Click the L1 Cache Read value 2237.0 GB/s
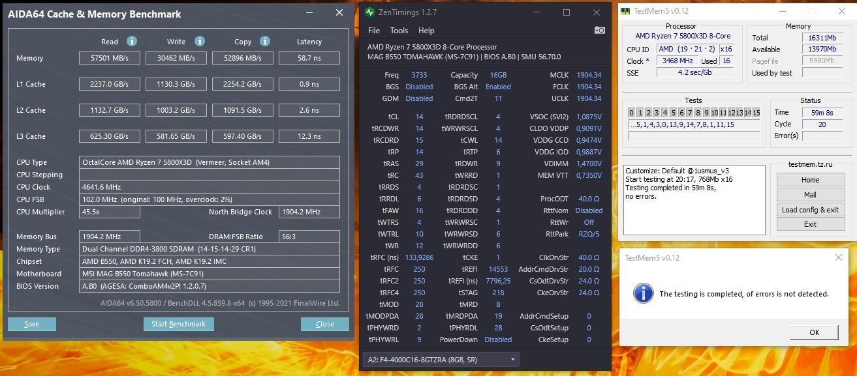The height and width of the screenshot is (376, 857). point(110,84)
